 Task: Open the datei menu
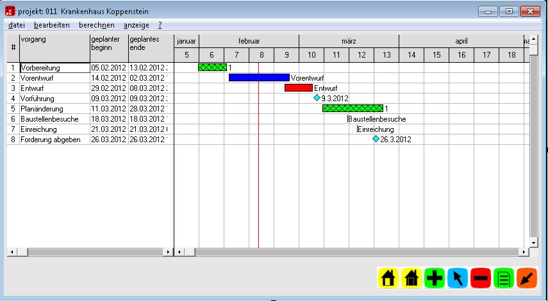tap(17, 25)
